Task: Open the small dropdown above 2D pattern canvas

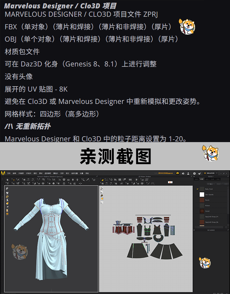Action: pos(170,182)
